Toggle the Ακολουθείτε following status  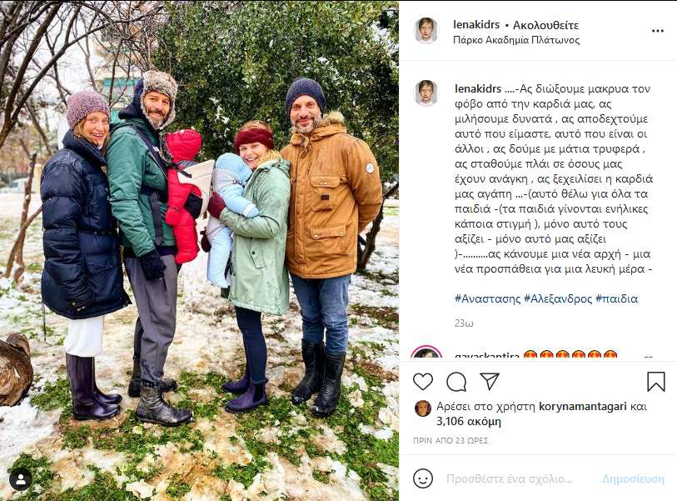tap(545, 25)
